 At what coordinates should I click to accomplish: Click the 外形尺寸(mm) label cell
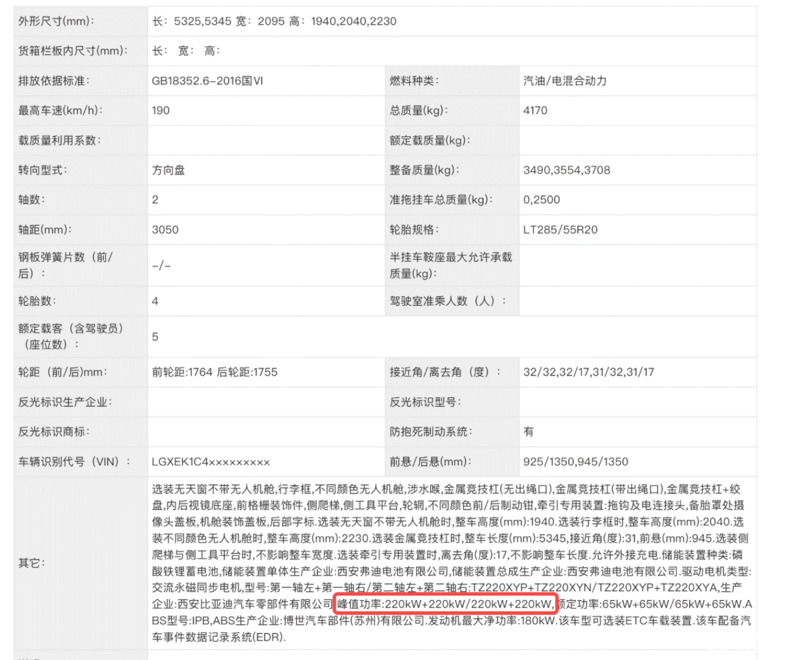click(81, 21)
